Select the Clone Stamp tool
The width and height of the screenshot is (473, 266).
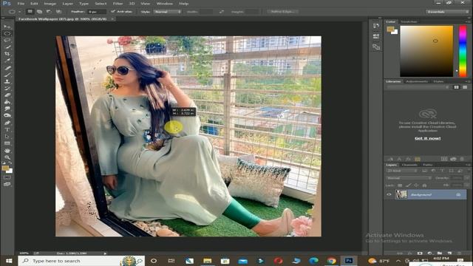(x=7, y=81)
